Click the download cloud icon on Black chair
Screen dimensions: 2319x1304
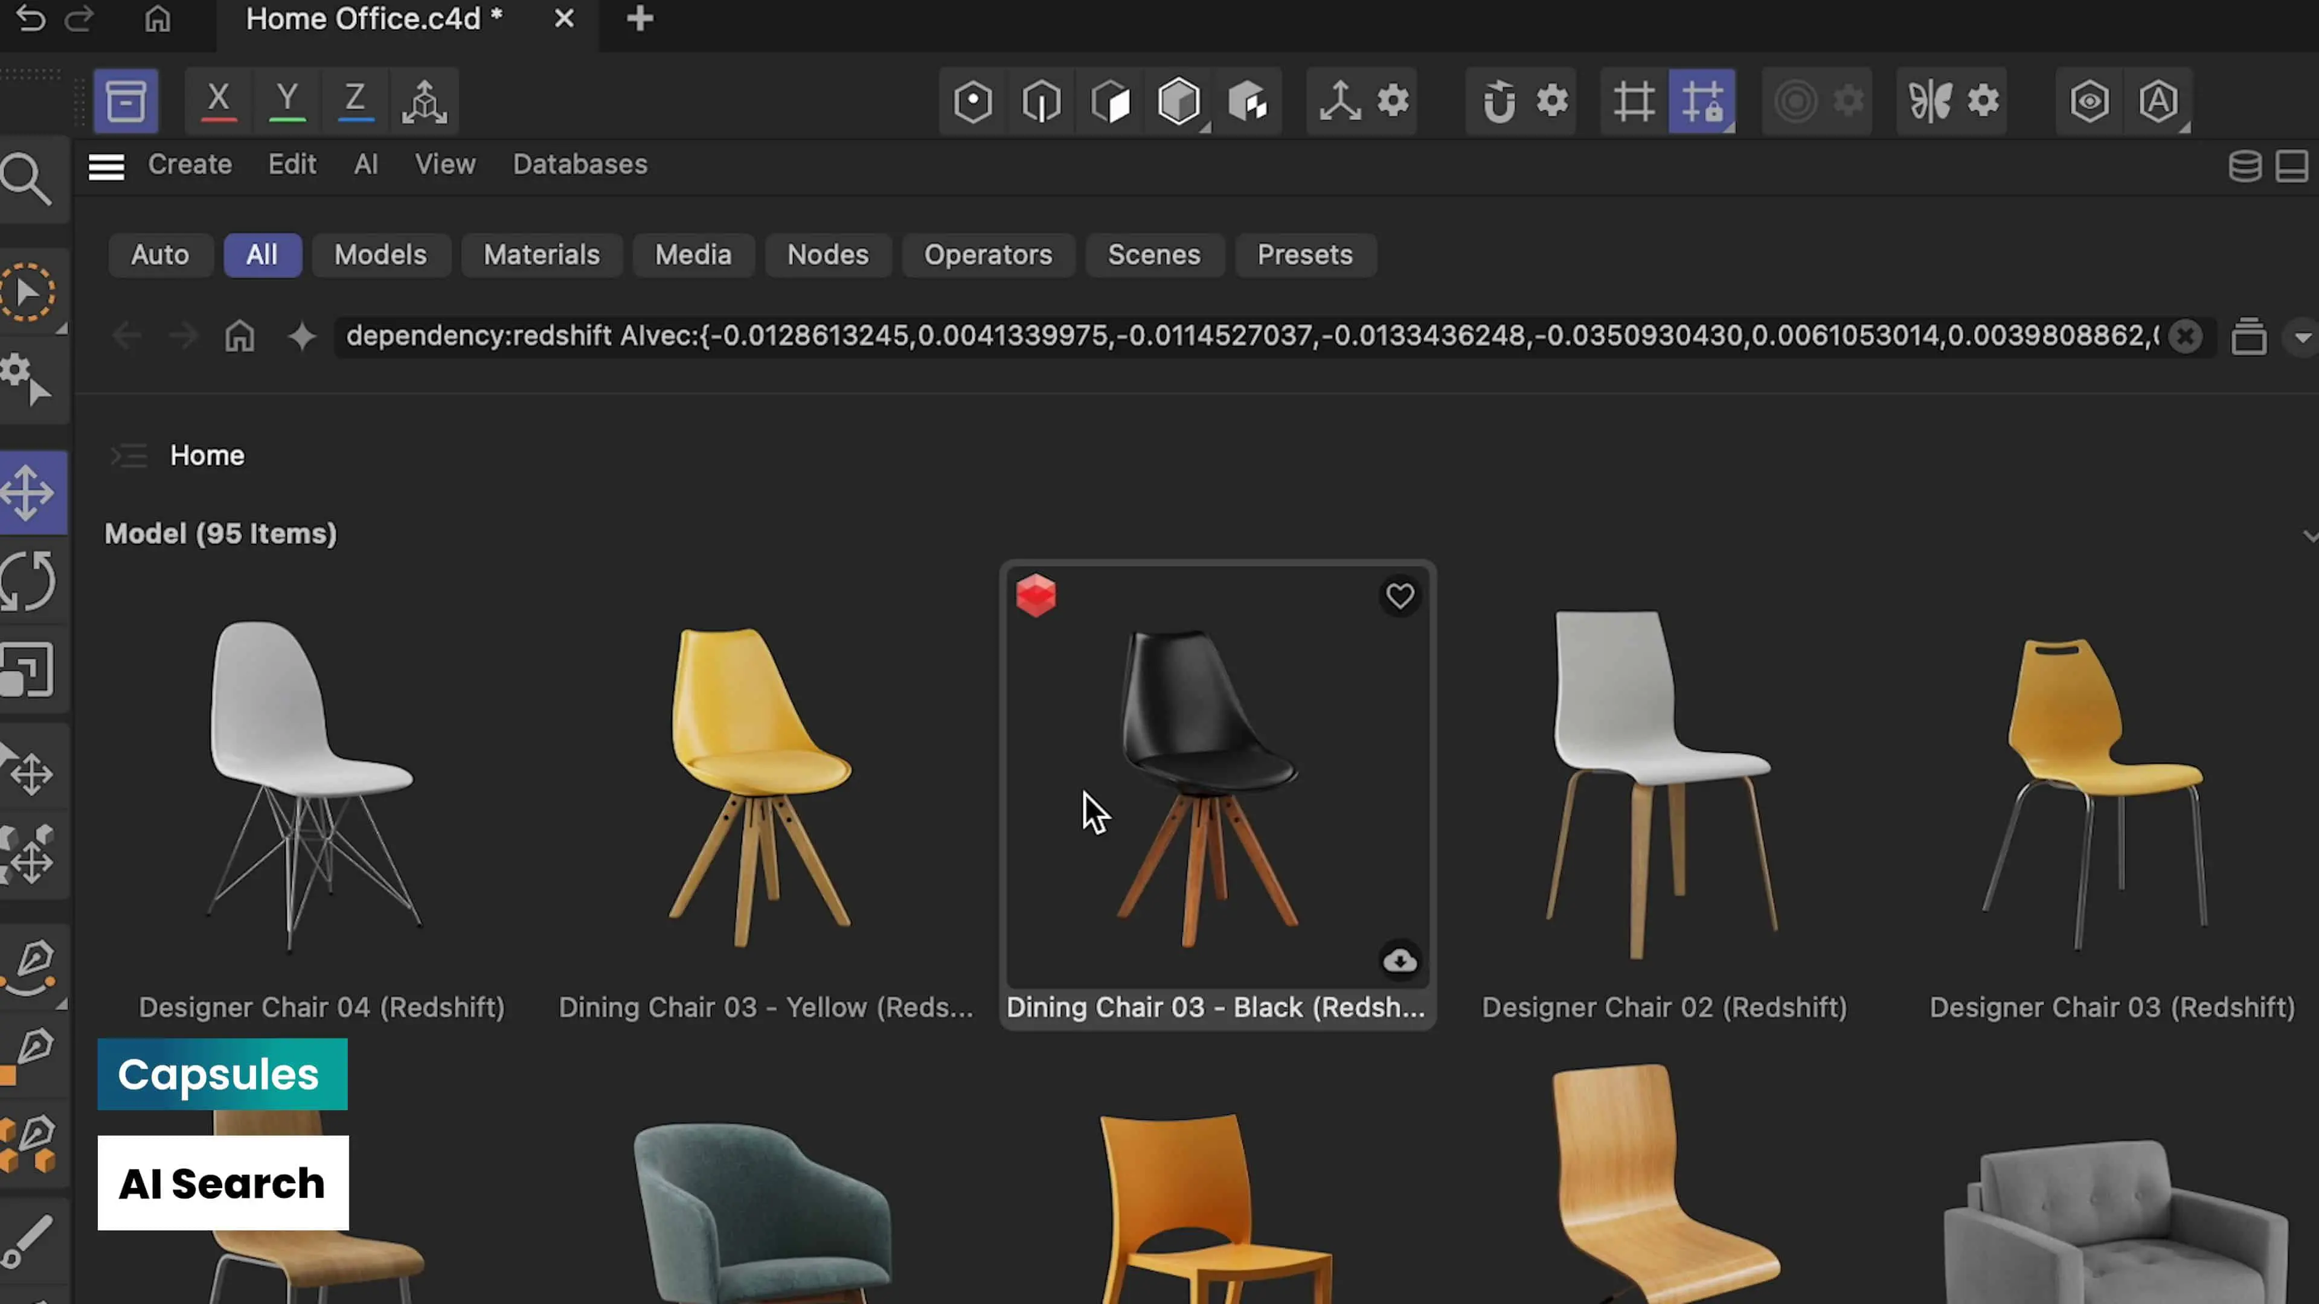click(x=1399, y=960)
